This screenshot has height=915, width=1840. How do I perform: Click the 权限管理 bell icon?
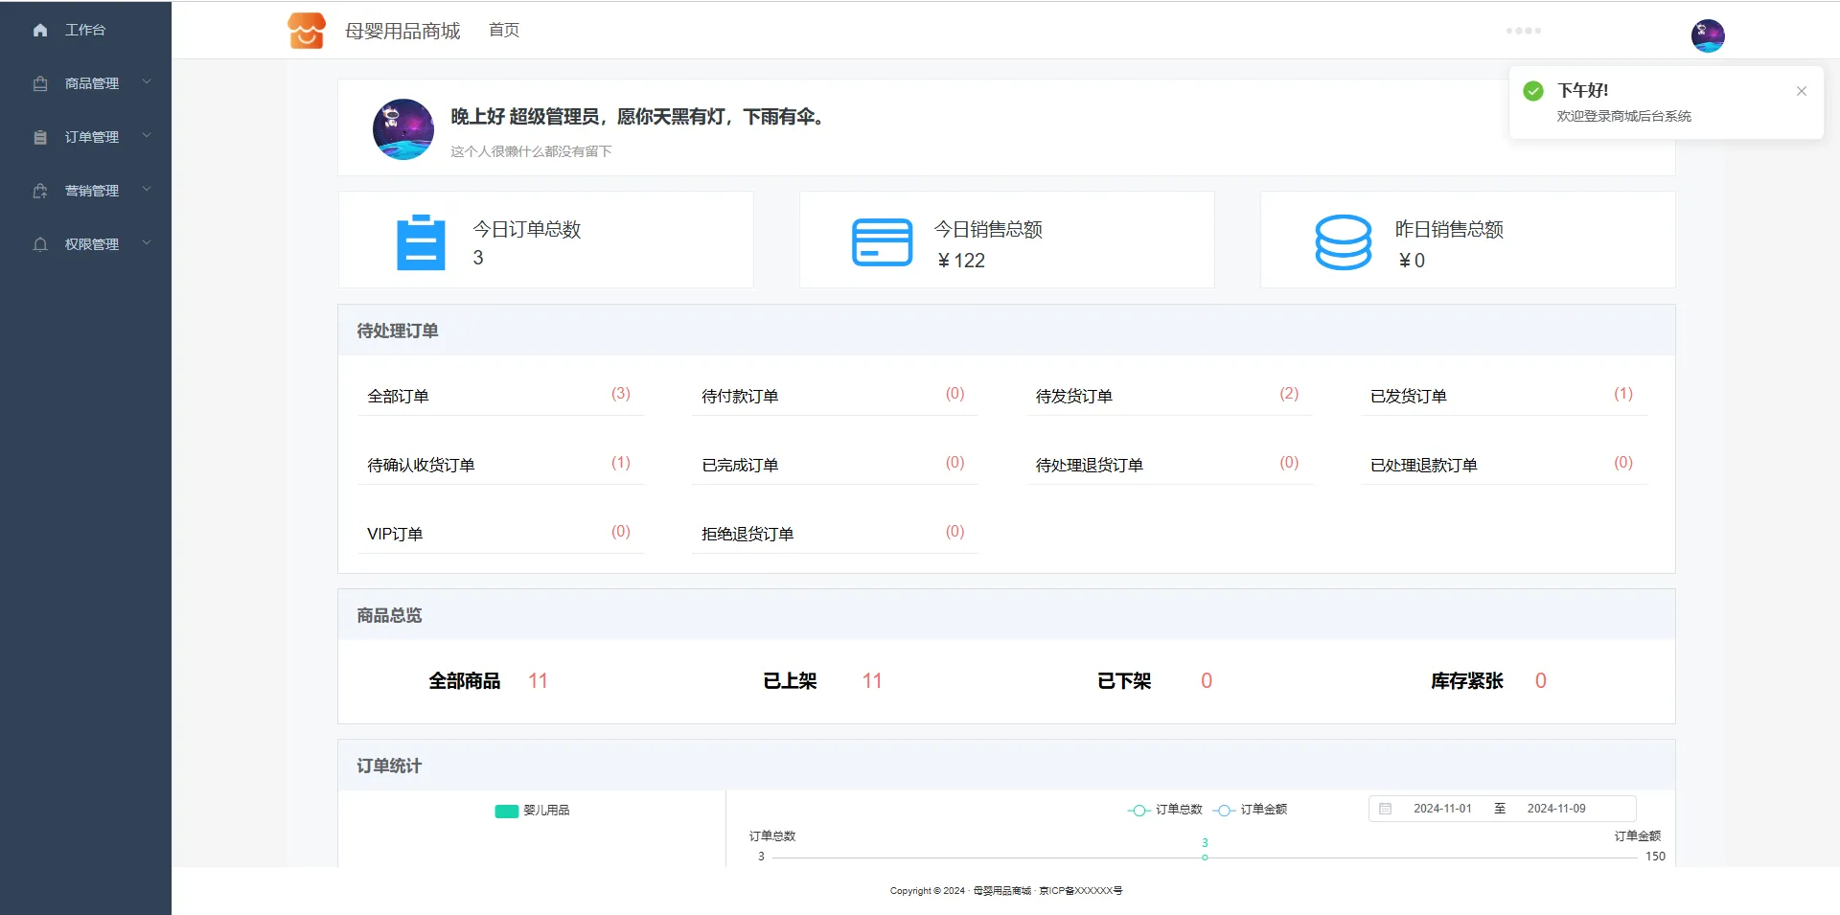(40, 244)
